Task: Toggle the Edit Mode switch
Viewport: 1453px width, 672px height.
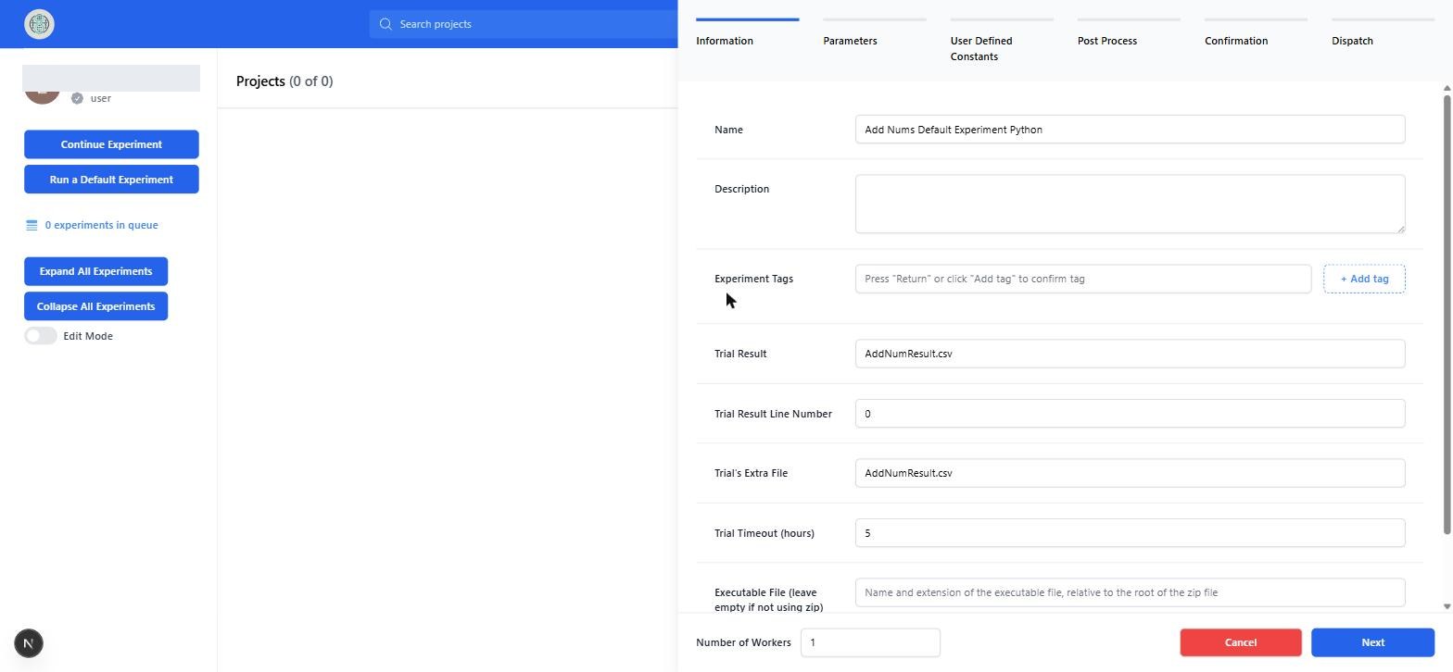Action: coord(41,336)
